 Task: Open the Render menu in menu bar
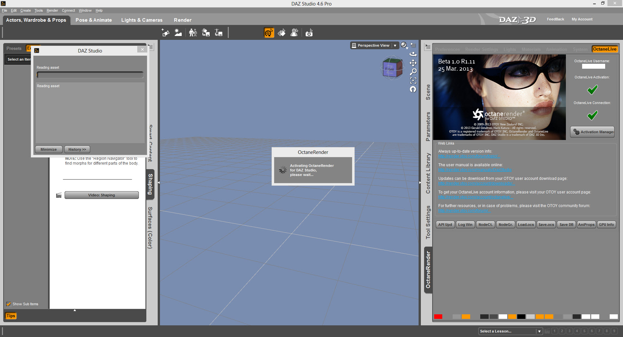click(52, 10)
